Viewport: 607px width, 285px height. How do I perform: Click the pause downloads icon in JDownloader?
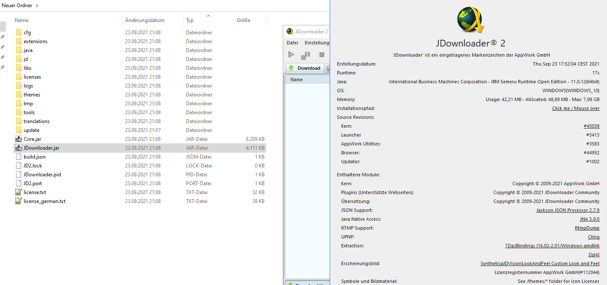point(306,55)
